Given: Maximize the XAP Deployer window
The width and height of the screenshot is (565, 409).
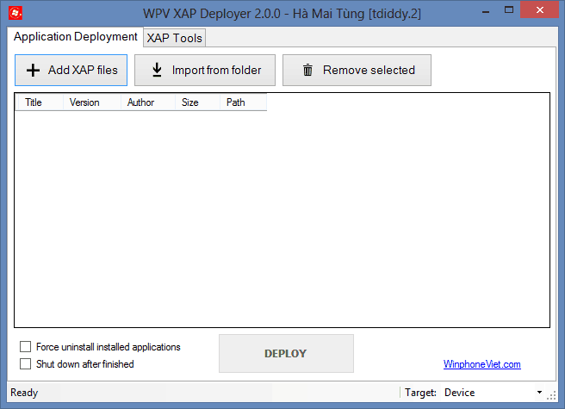Looking at the screenshot, I should pyautogui.click(x=509, y=10).
